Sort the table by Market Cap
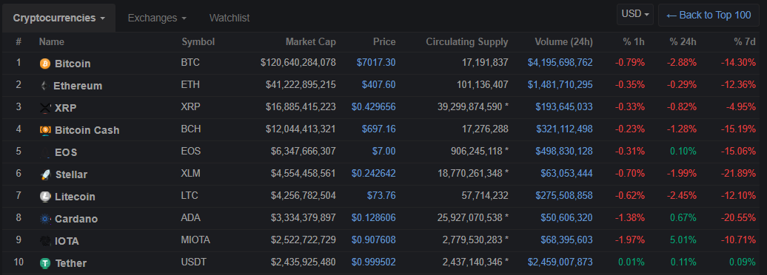The image size is (767, 275). (x=311, y=42)
